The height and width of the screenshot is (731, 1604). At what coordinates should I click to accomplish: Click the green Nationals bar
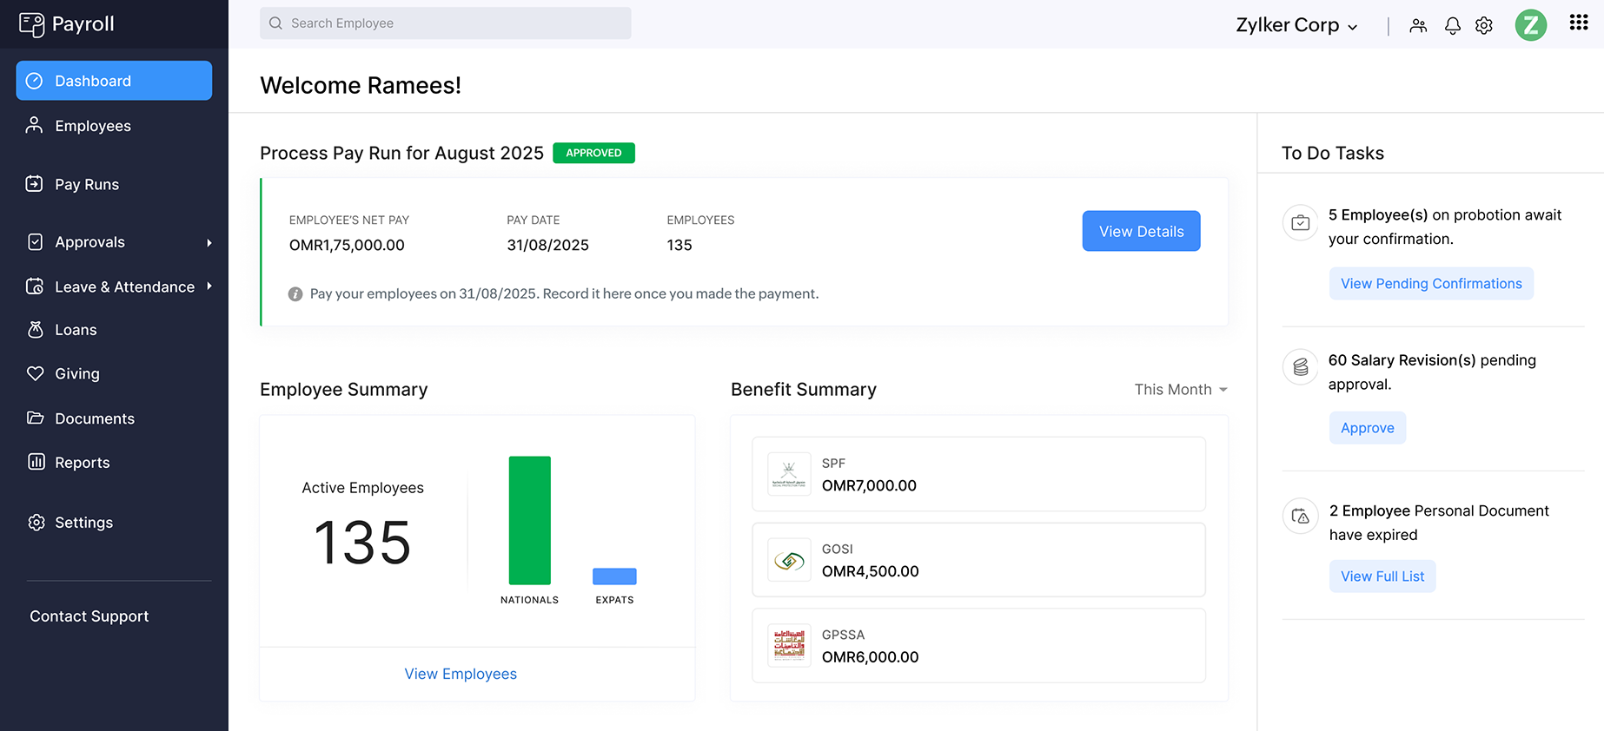point(529,520)
